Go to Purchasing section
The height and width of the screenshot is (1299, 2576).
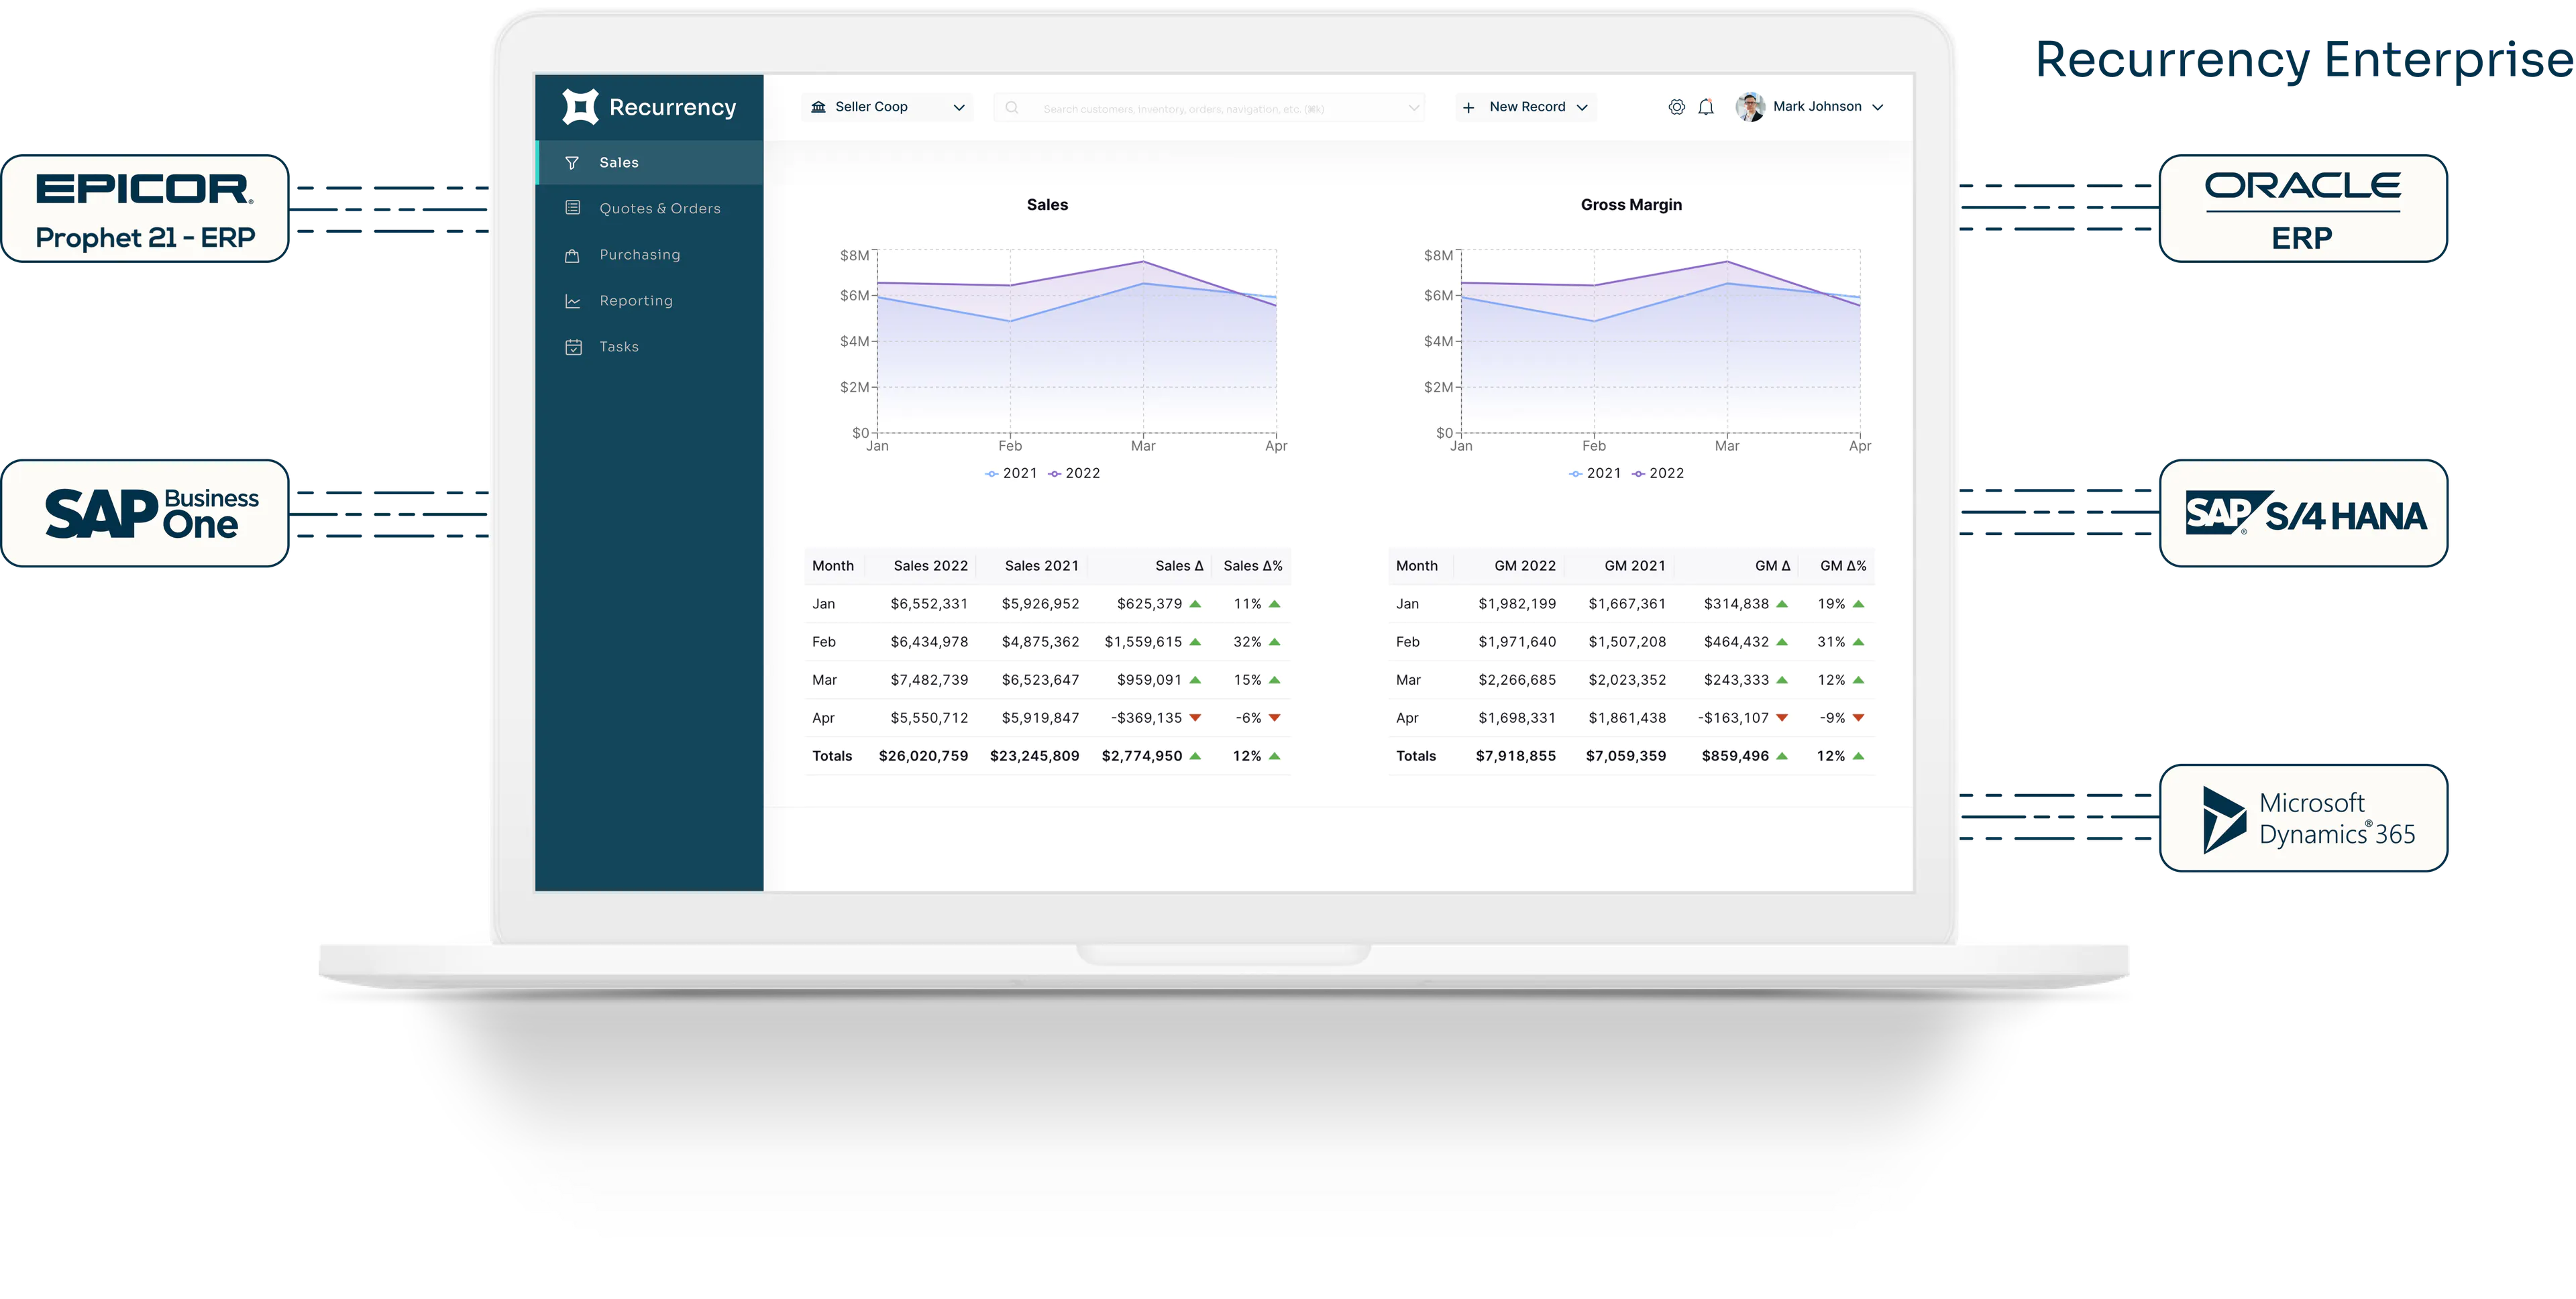pyautogui.click(x=650, y=255)
